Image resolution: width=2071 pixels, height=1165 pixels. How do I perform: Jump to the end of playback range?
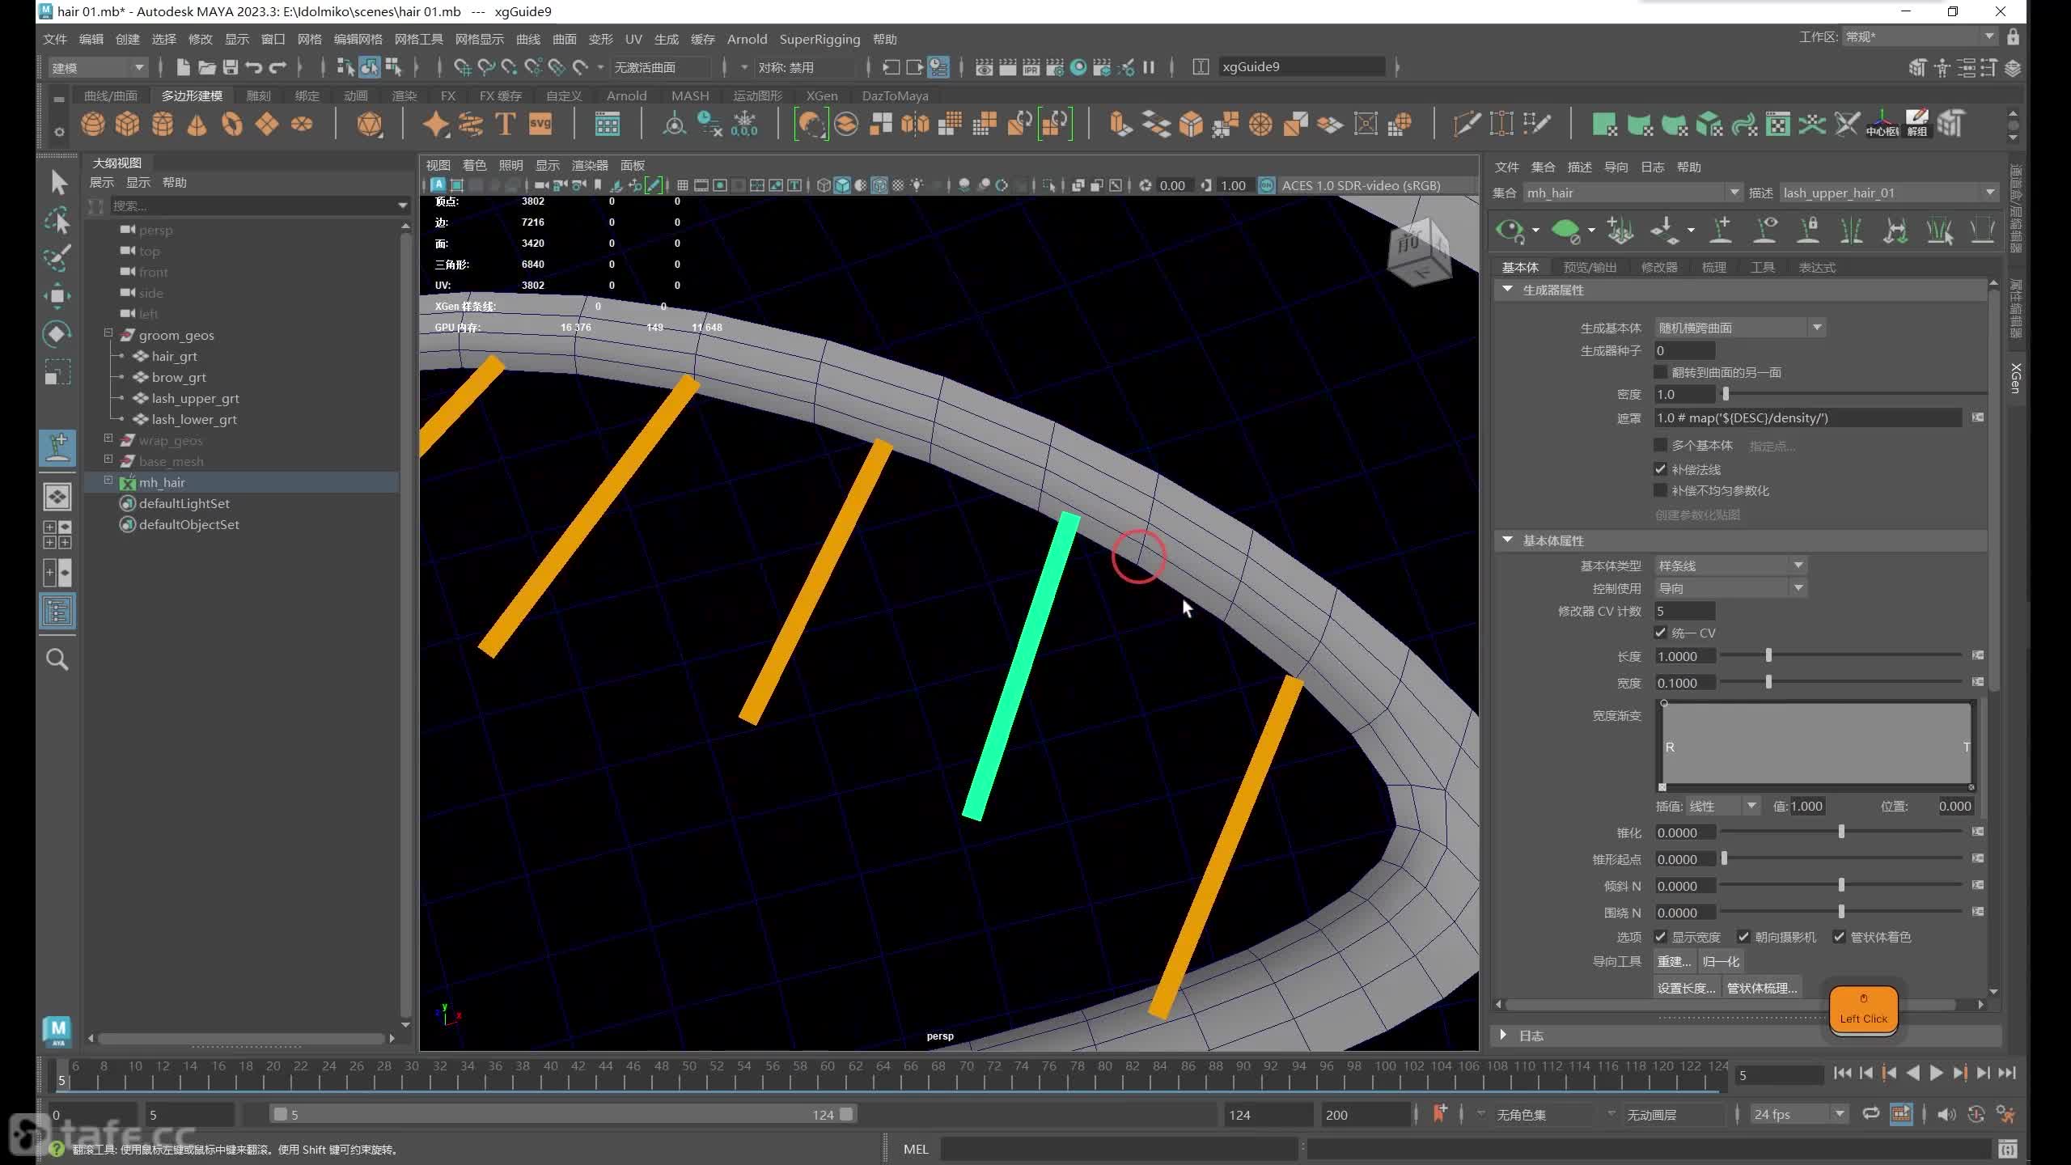(2007, 1074)
